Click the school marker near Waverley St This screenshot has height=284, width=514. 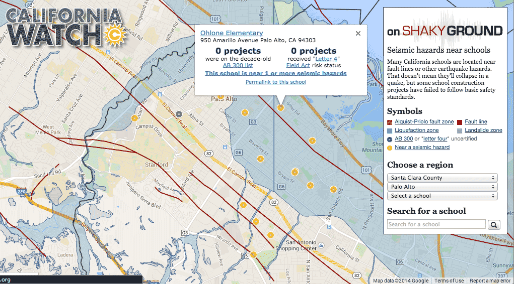[260, 159]
